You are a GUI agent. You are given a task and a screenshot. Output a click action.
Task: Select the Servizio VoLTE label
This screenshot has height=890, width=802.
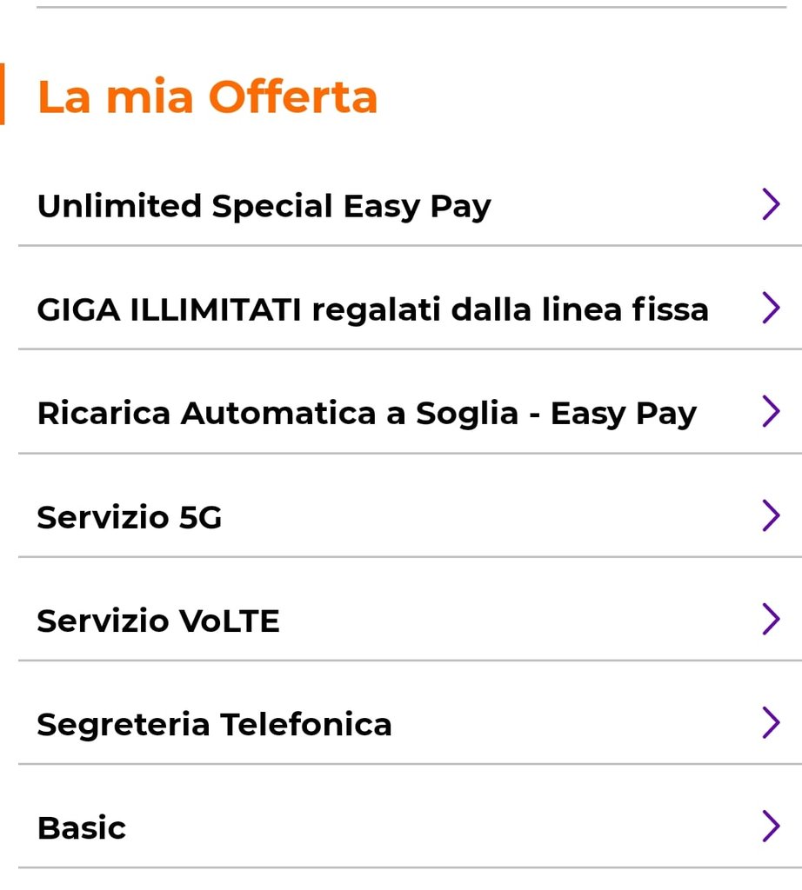tap(158, 621)
